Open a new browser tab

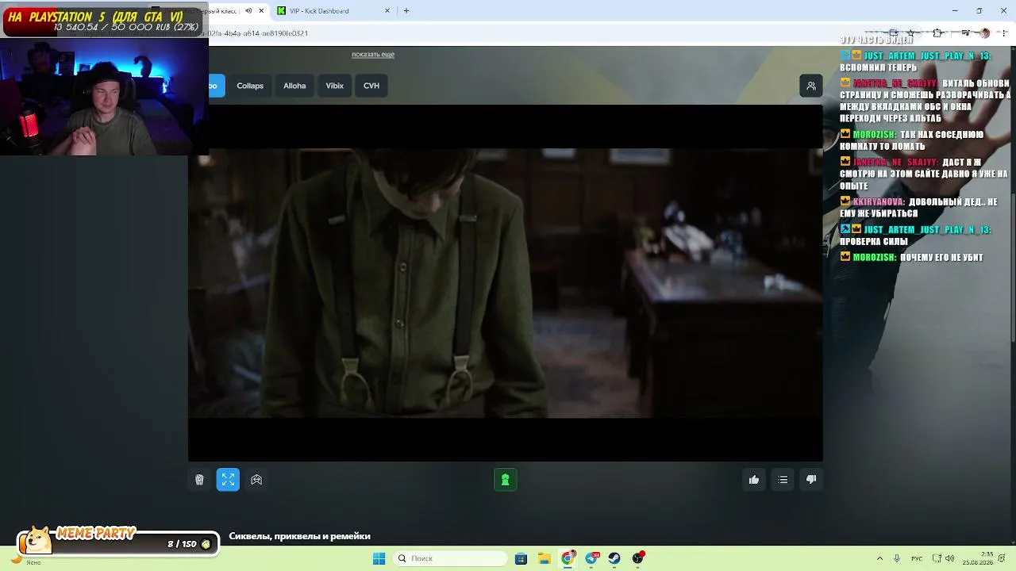pos(406,11)
